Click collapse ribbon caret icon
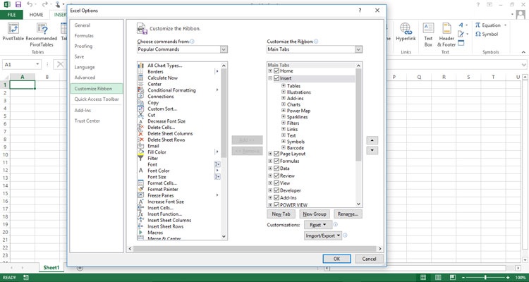The height and width of the screenshot is (282, 529). pyautogui.click(x=523, y=52)
